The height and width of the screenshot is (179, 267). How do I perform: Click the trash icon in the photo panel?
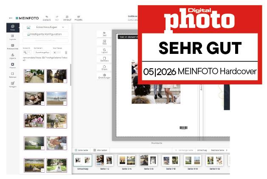pyautogui.click(x=66, y=53)
